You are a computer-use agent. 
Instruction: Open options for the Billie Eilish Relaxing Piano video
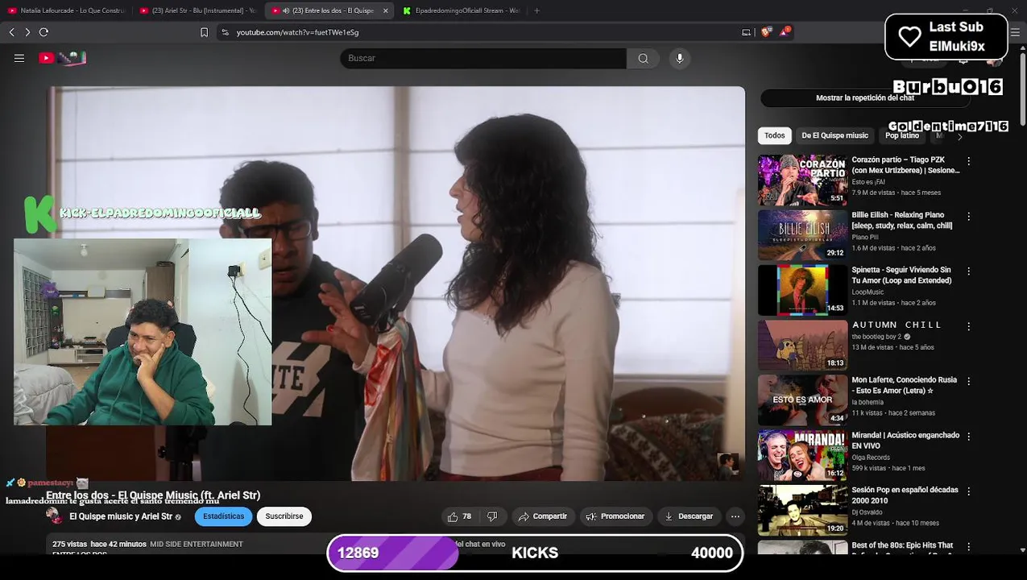tap(969, 216)
